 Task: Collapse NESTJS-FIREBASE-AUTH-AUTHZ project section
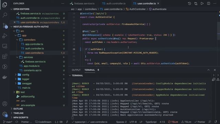[31, 27]
